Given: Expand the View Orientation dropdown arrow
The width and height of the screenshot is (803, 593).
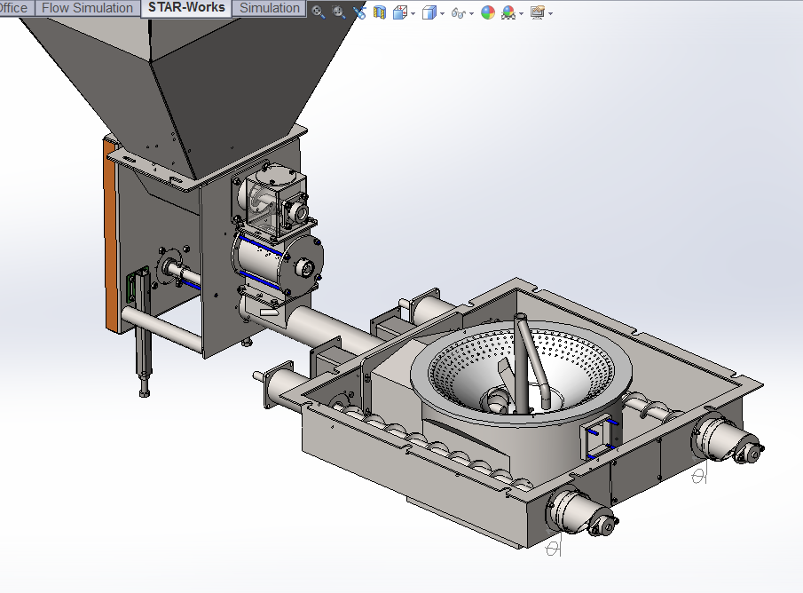Looking at the screenshot, I should [x=413, y=13].
